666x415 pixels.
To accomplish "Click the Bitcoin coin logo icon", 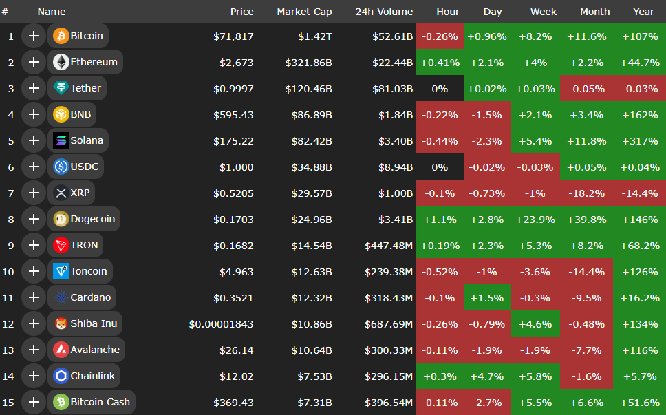I will point(61,36).
